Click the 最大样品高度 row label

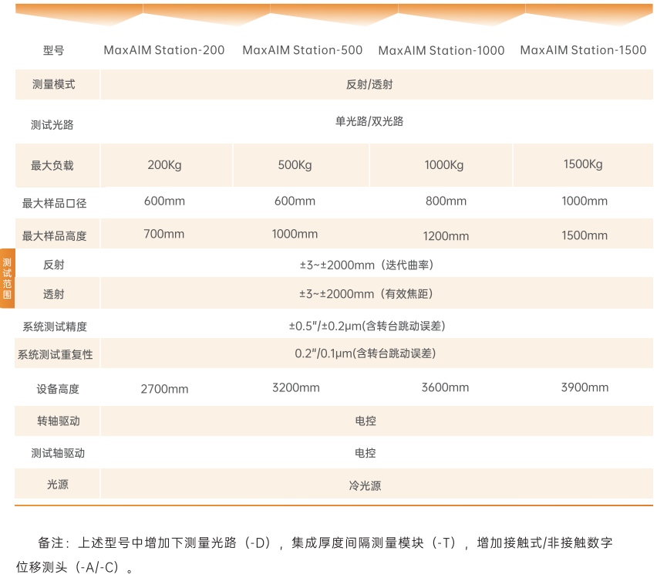[x=55, y=236]
